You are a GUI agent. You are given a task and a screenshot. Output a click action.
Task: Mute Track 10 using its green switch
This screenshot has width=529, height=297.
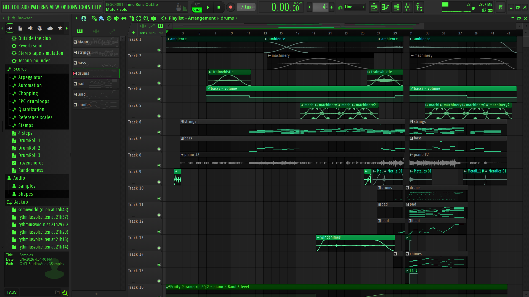(x=159, y=199)
